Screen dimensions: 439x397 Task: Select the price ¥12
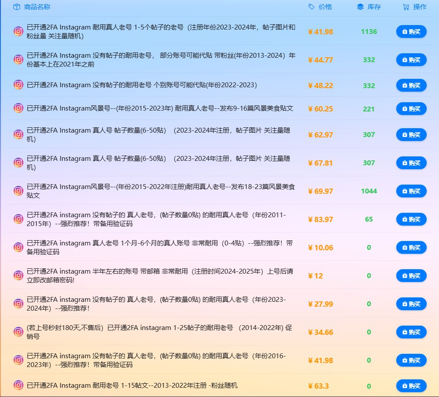pos(315,276)
